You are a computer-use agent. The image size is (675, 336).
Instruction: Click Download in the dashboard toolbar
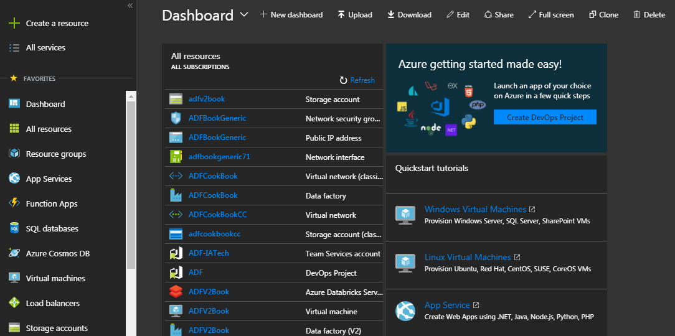pos(409,15)
